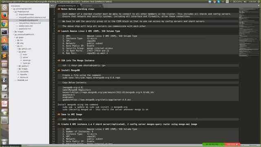
Task: Click the green meeting ID indicator bar
Action: [213, 144]
